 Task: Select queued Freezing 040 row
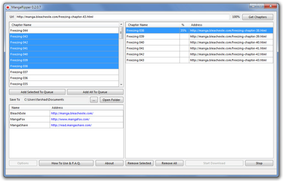pyautogui.click(x=199, y=42)
